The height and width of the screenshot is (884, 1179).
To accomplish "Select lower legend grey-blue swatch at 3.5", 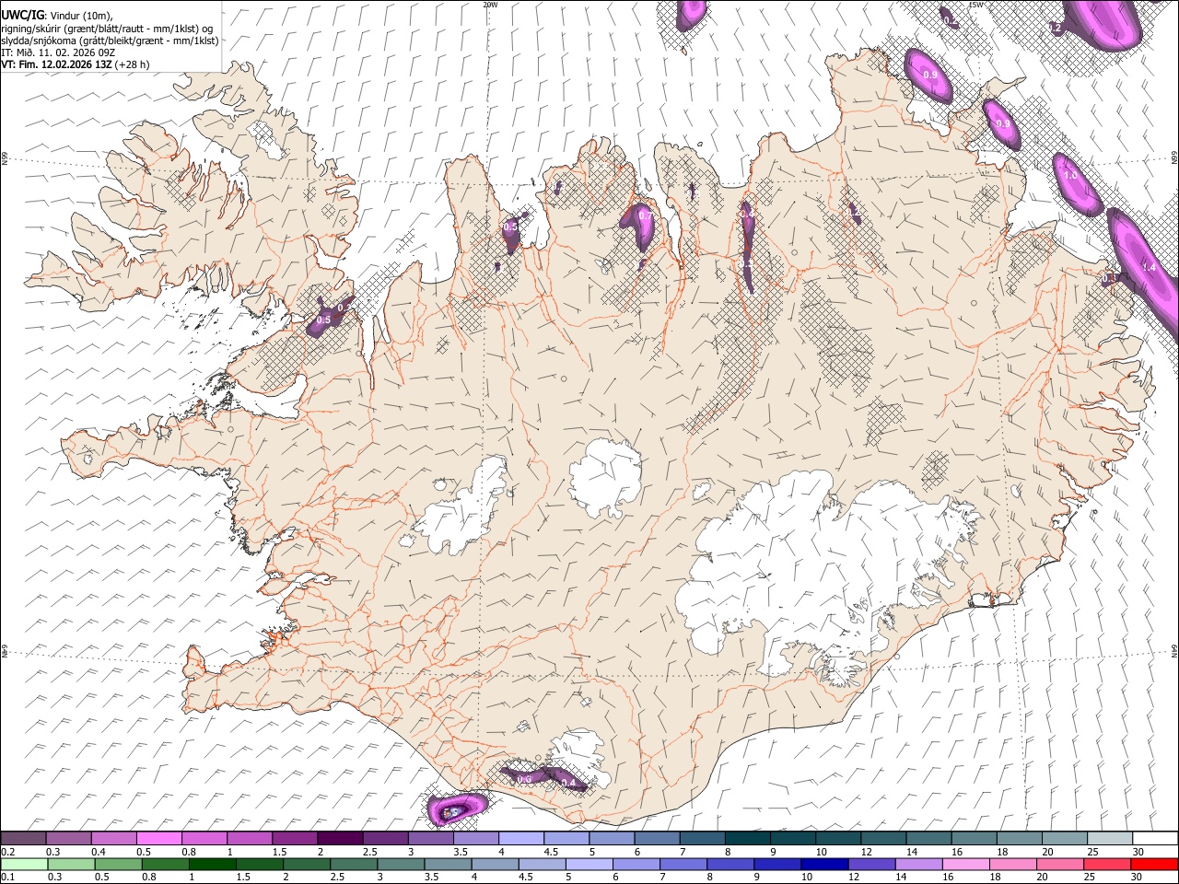I will [x=447, y=864].
